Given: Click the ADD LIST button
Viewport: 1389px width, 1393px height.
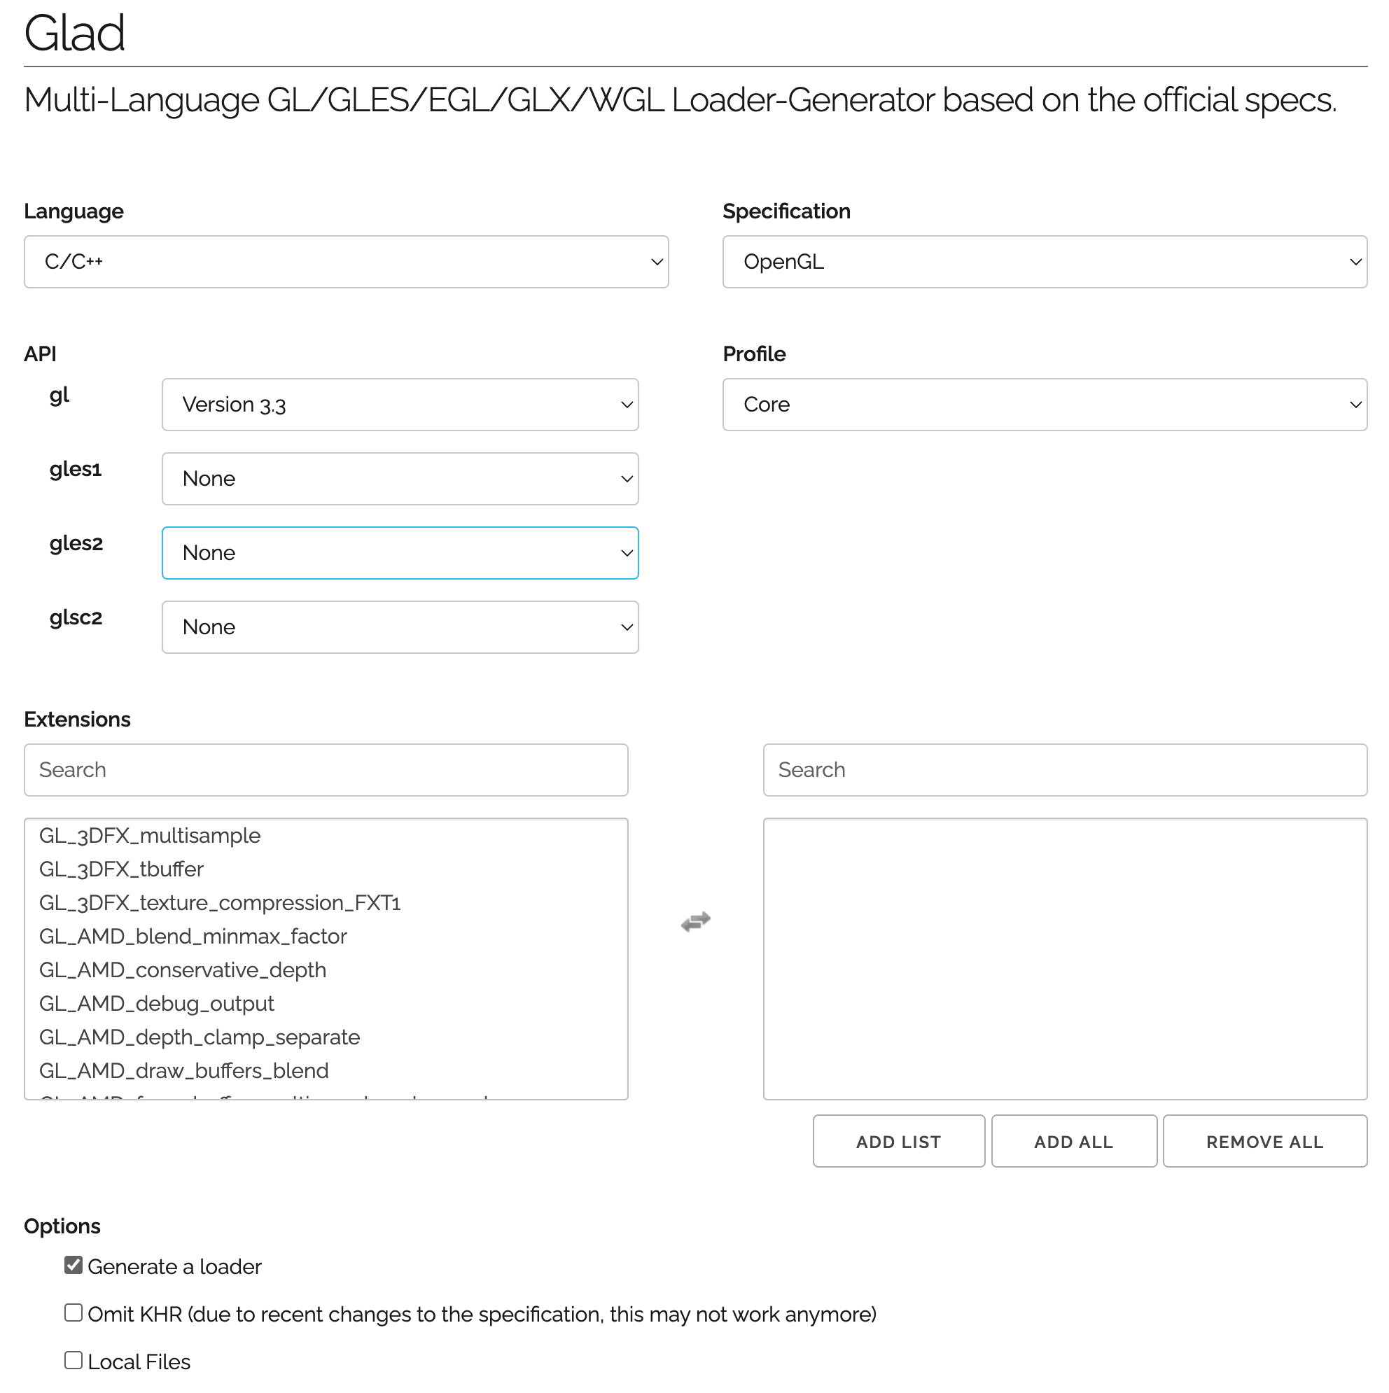Looking at the screenshot, I should (x=899, y=1142).
